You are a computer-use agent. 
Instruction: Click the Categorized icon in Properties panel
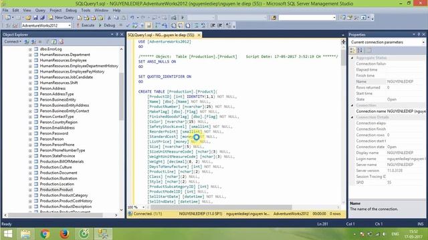[x=352, y=51]
